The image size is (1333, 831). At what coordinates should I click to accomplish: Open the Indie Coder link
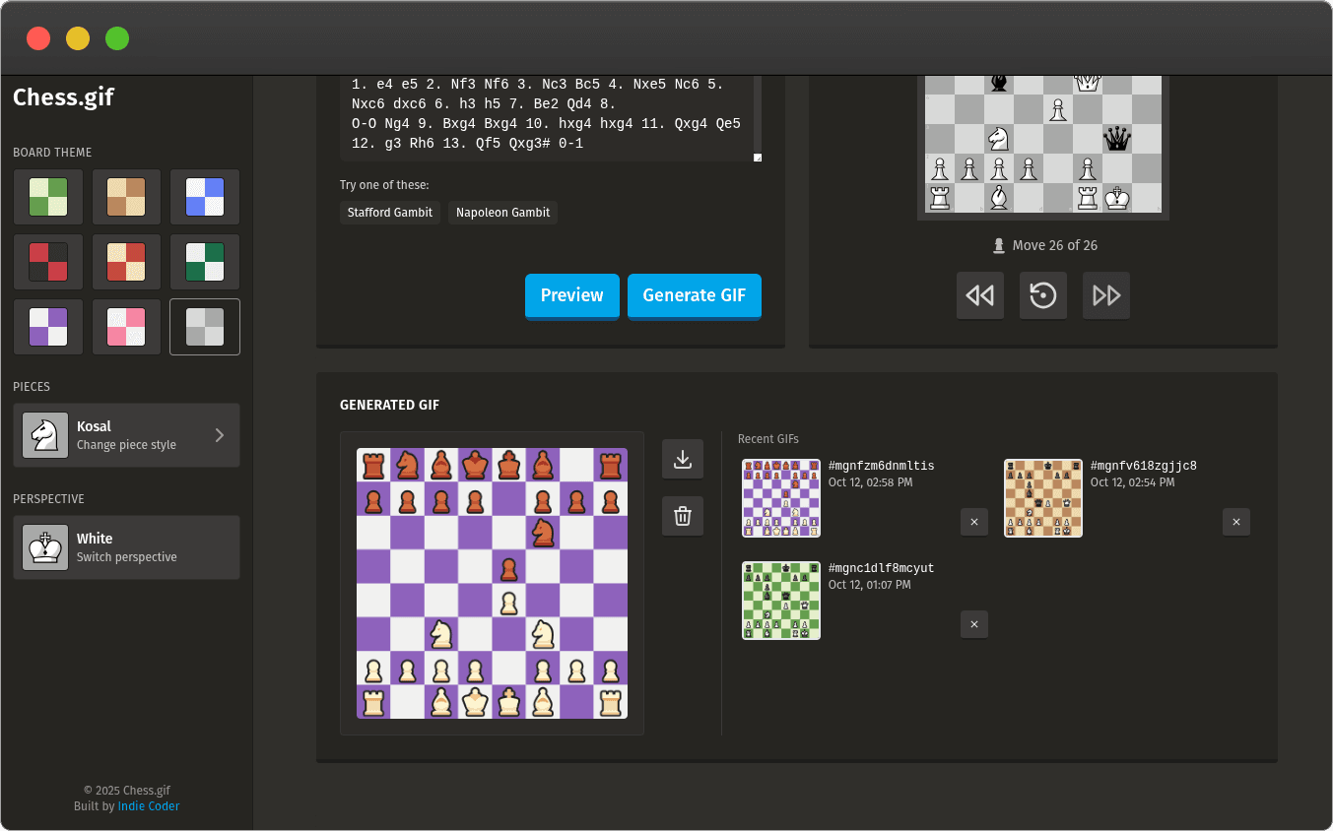coord(148,805)
